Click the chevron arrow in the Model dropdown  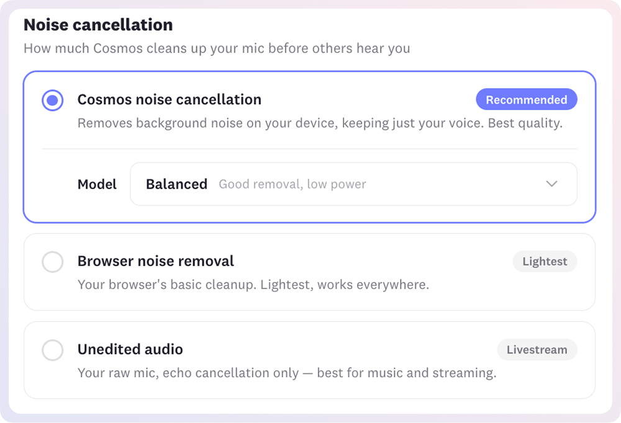[x=551, y=184]
